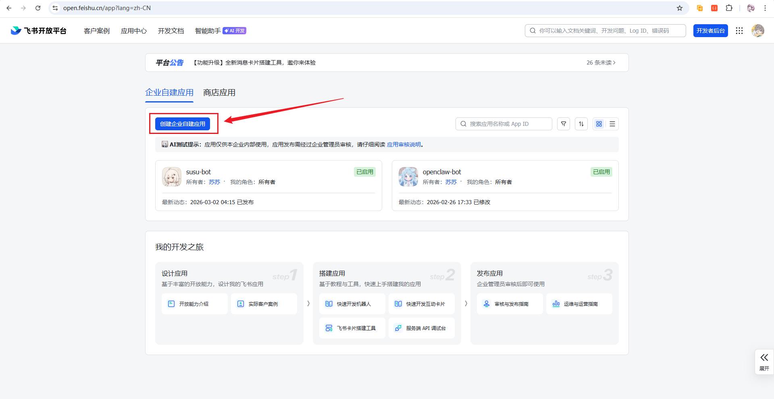Click the sort order icon

pos(581,124)
